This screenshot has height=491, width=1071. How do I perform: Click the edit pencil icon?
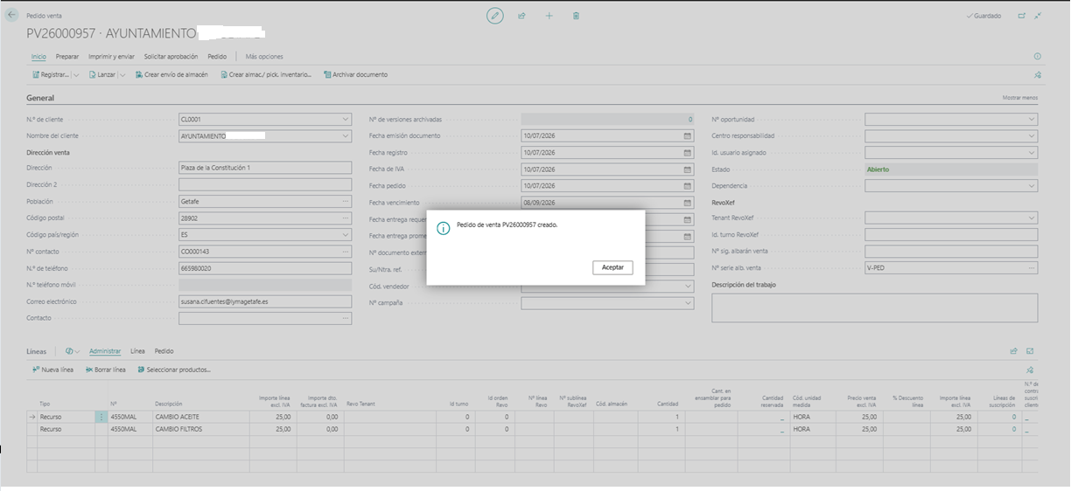point(495,16)
